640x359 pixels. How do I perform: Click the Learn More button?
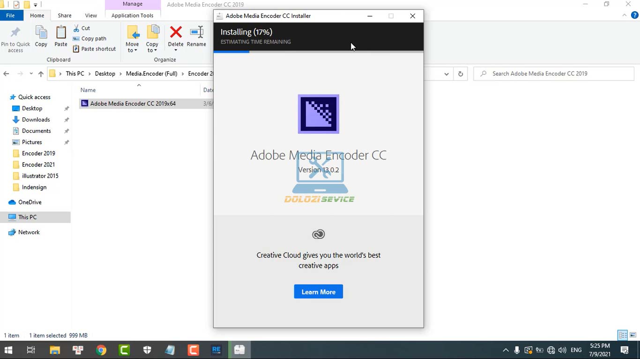[x=319, y=292]
